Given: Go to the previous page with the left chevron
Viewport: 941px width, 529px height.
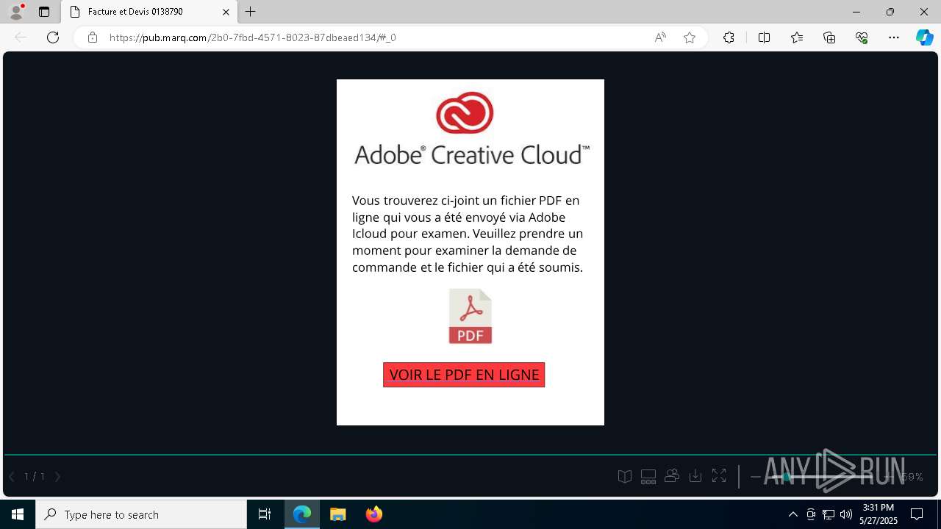Looking at the screenshot, I should click(x=12, y=477).
